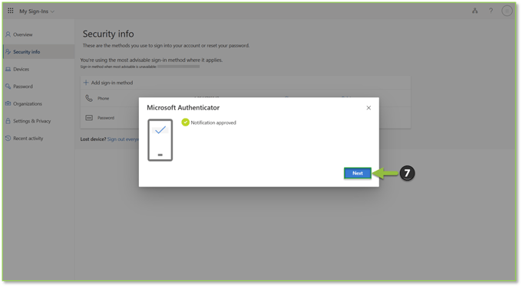Go to Overview in sidebar

click(22, 34)
